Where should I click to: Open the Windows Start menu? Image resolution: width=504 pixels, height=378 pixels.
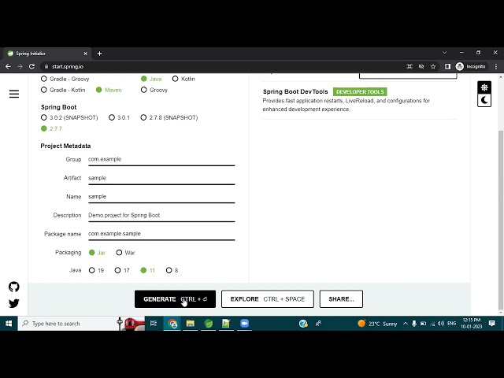tap(9, 324)
